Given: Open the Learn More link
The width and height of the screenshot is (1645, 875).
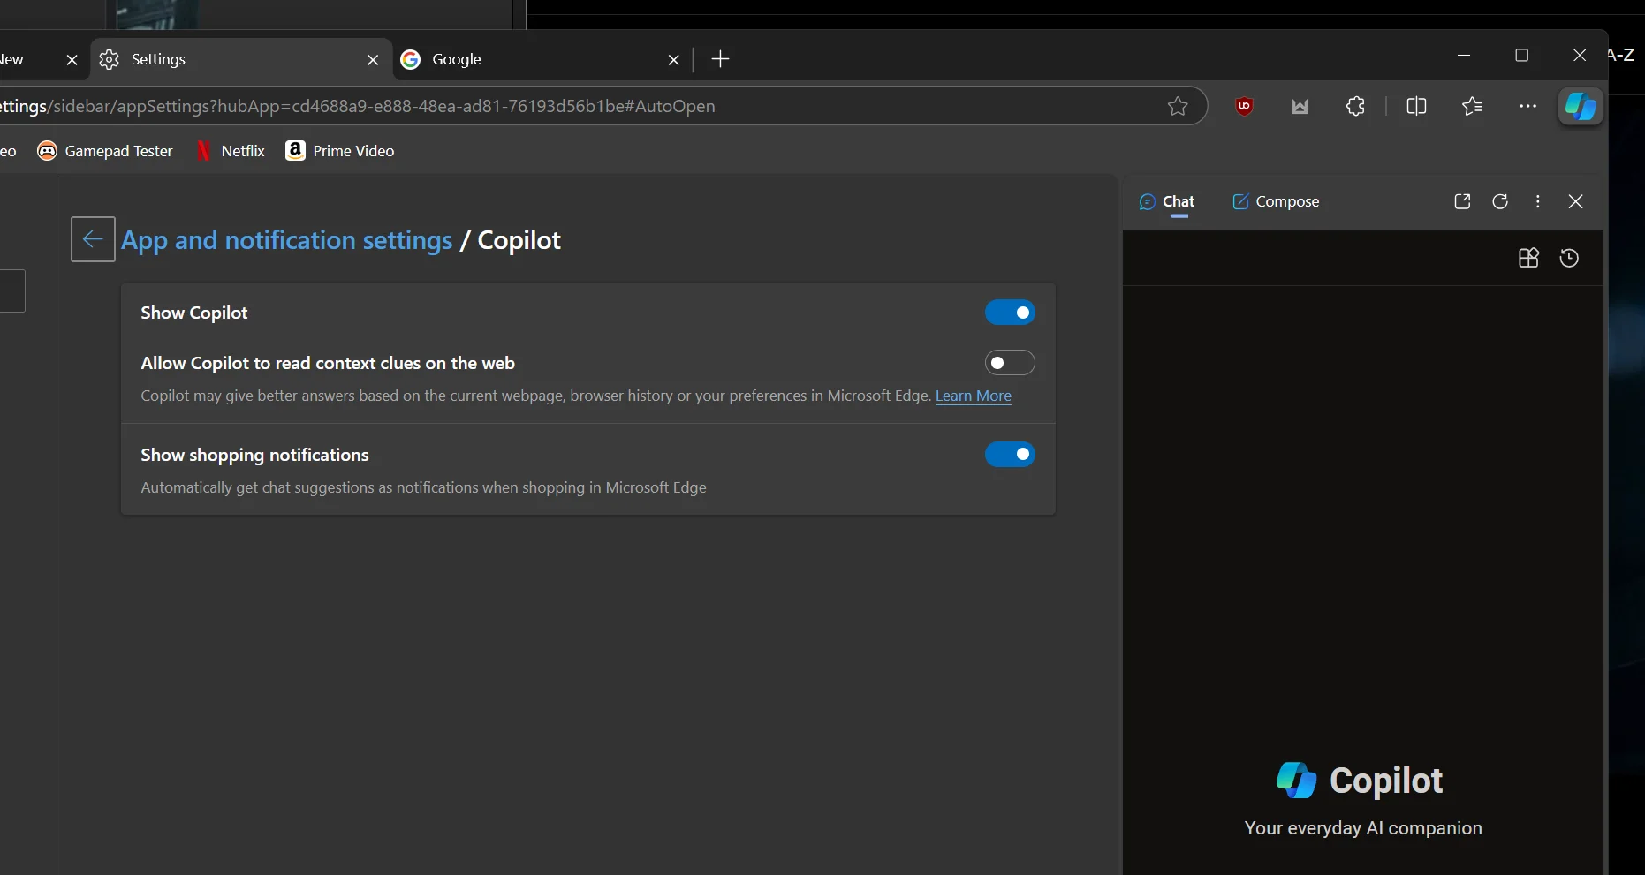Looking at the screenshot, I should click(974, 396).
